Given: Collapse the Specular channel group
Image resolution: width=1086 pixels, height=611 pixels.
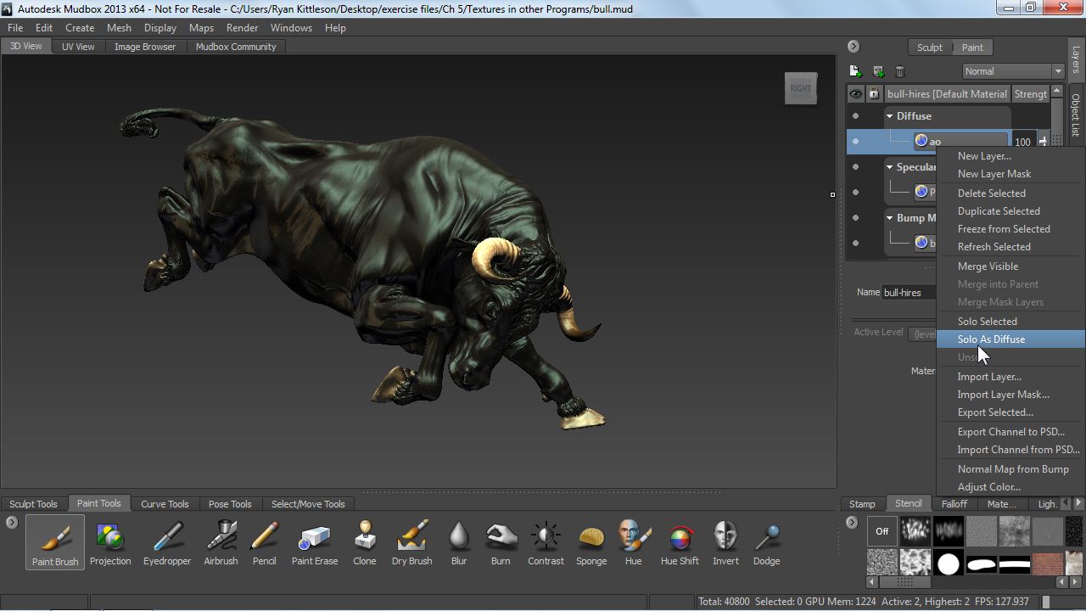Looking at the screenshot, I should pyautogui.click(x=890, y=167).
